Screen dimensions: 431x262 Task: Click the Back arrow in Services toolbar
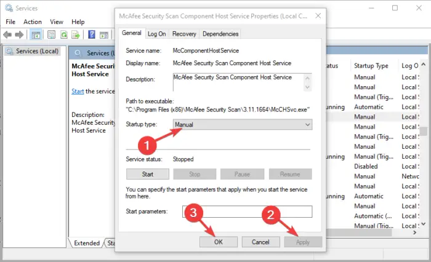pos(7,35)
